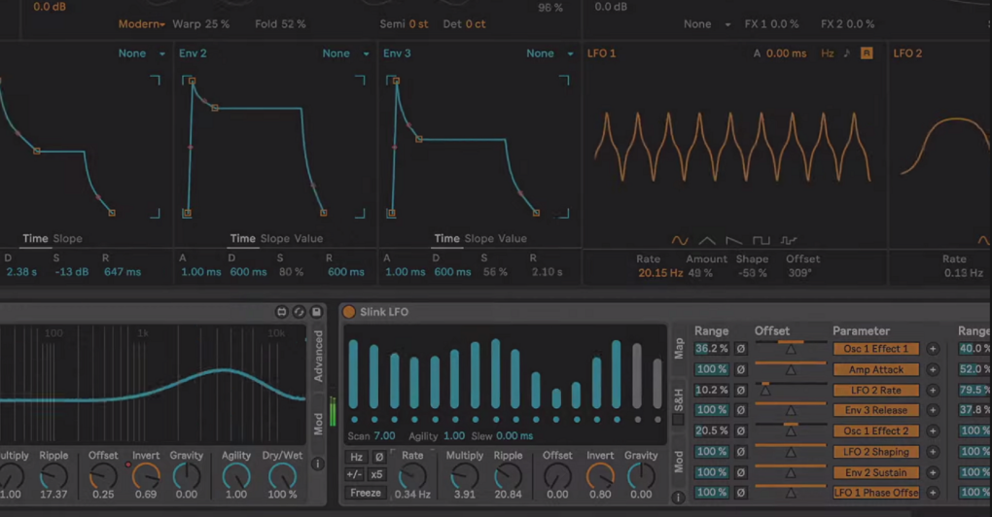This screenshot has width=992, height=517.
Task: Open the first envelope's None dropdown
Action: pos(142,53)
